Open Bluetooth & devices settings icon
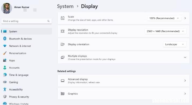 [x=5, y=39]
